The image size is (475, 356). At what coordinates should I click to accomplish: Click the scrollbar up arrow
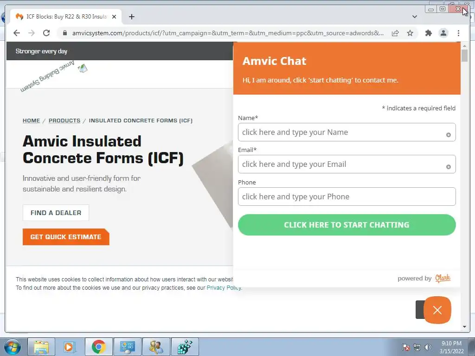(464, 46)
